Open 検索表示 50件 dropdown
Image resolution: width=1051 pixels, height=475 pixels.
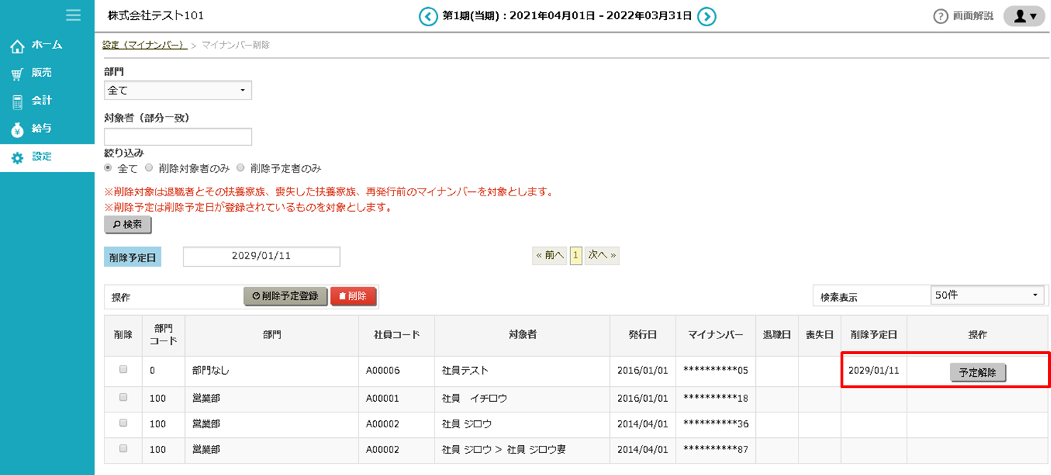pyautogui.click(x=987, y=295)
